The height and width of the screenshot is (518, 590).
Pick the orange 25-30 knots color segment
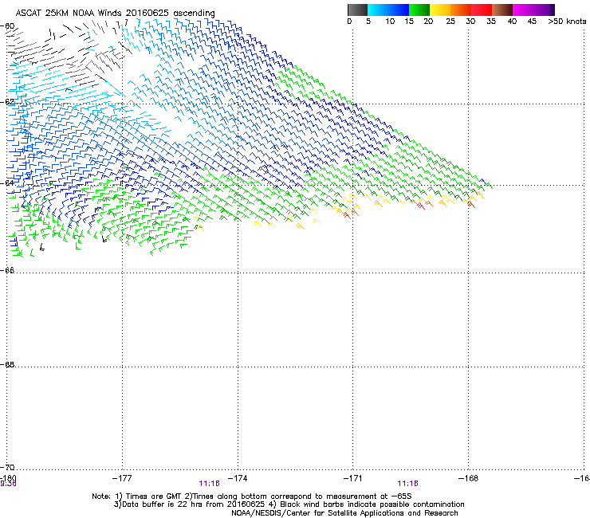click(461, 10)
